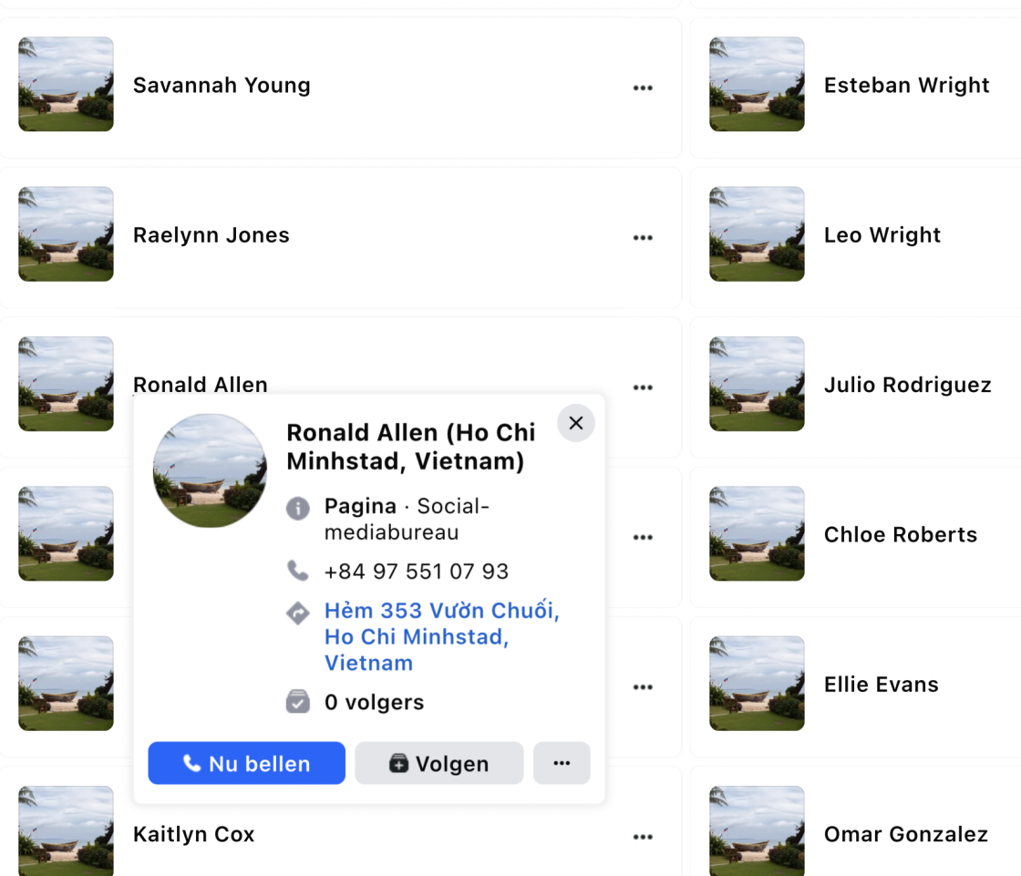Screen dimensions: 1021x876
Task: Close the Ronald Allen hover card
Action: click(x=575, y=423)
